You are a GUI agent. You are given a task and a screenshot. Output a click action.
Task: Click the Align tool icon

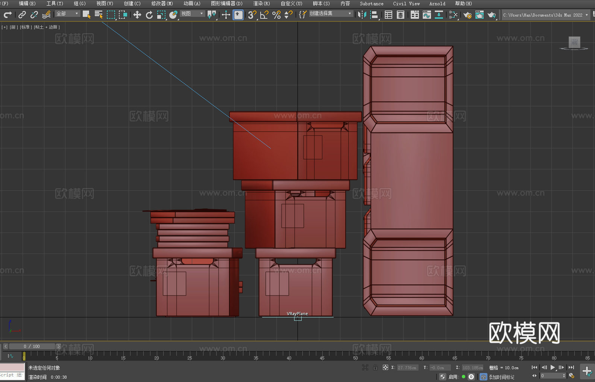pyautogui.click(x=374, y=15)
